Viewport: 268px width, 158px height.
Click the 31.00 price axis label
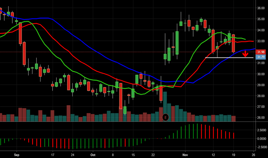point(261,63)
